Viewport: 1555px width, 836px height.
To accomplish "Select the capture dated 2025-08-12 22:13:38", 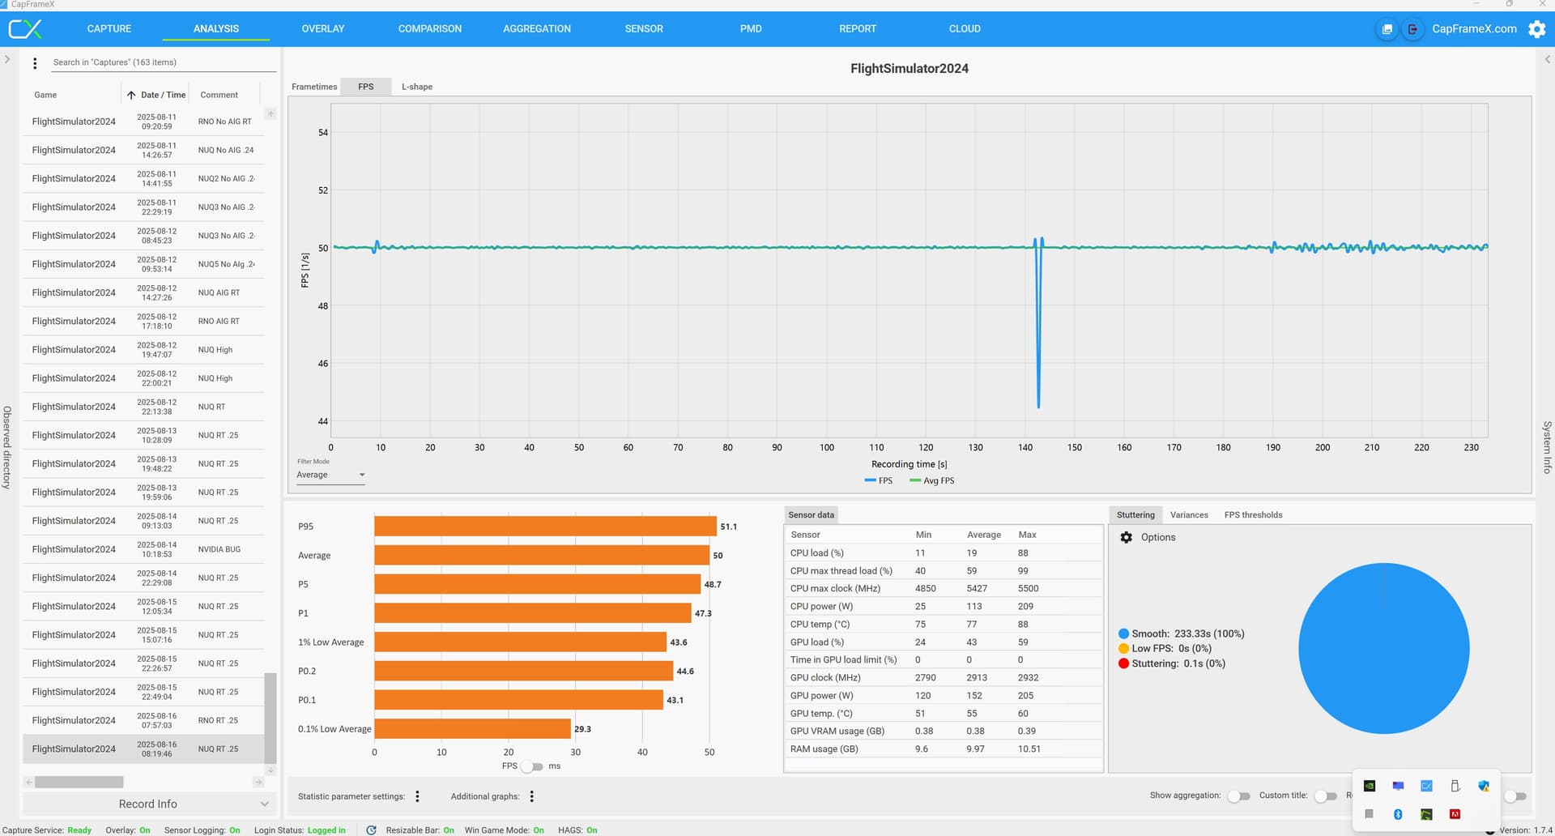I will 144,407.
